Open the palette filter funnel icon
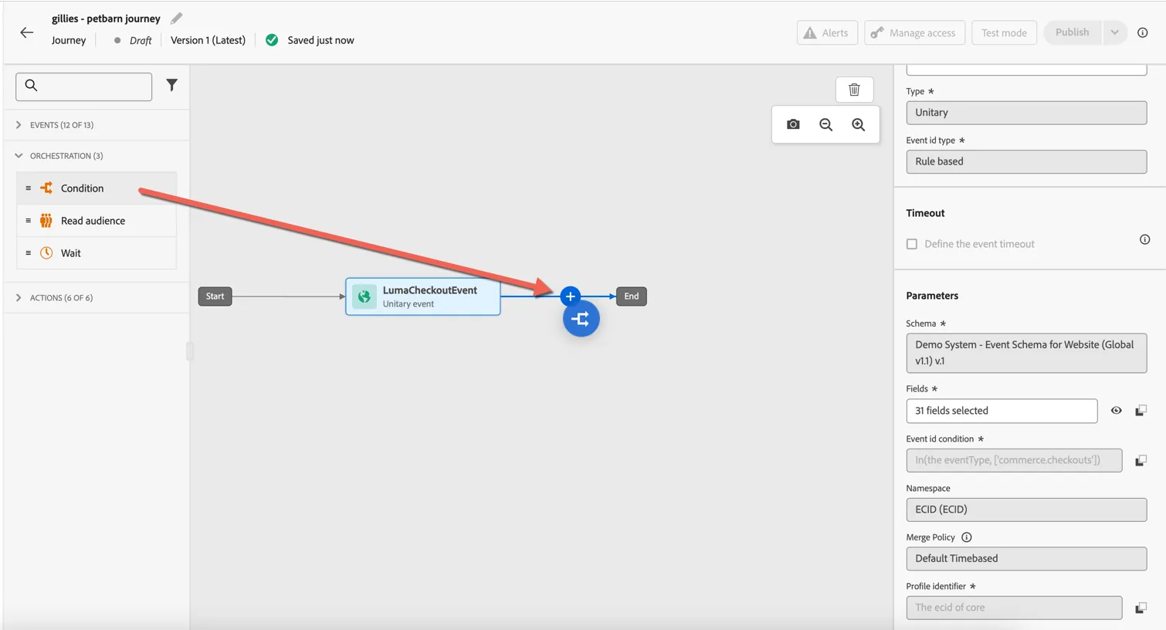Viewport: 1166px width, 630px height. pos(172,86)
